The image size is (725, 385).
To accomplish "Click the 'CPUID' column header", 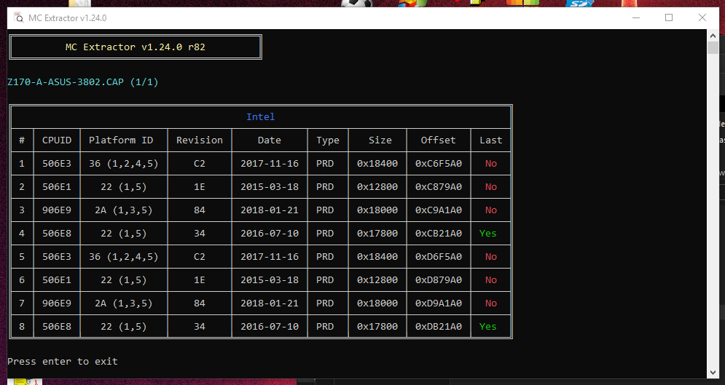I will (57, 140).
